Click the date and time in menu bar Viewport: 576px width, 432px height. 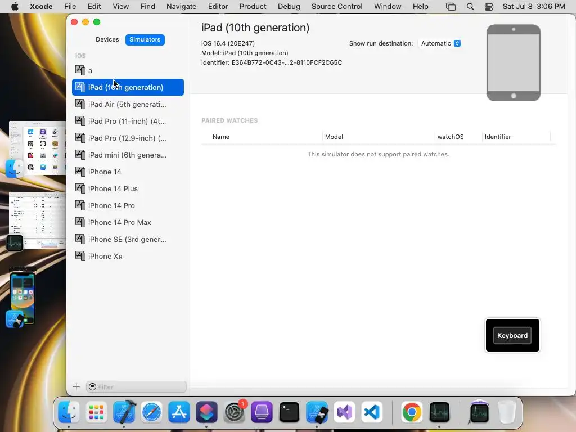tap(534, 7)
